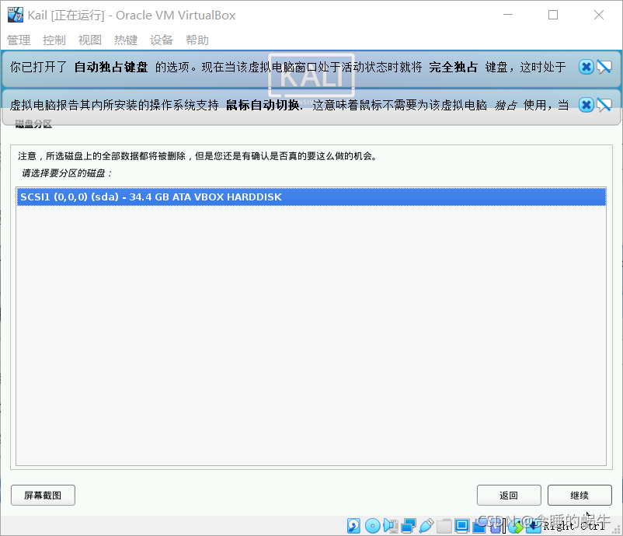Click the 返回 button

[x=509, y=495]
